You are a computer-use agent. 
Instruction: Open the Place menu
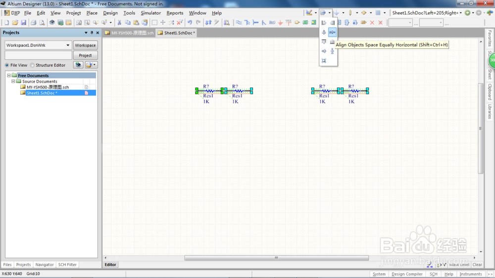click(x=92, y=13)
